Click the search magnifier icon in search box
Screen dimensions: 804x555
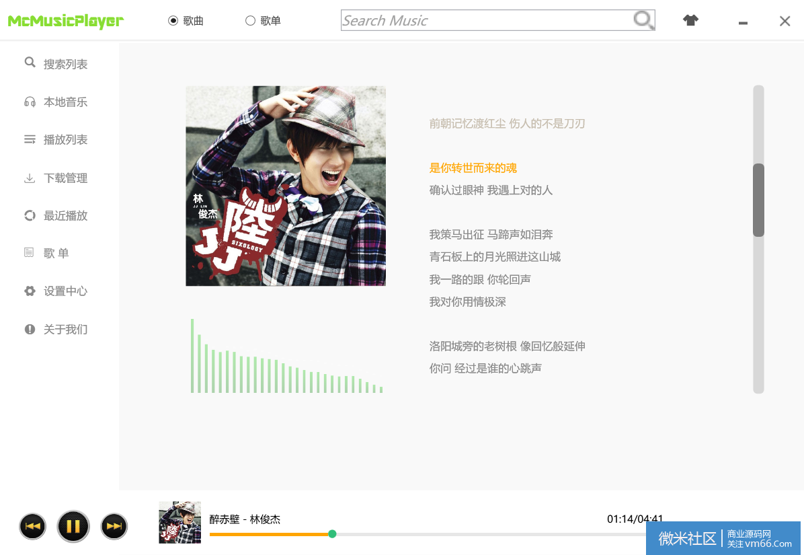(x=643, y=20)
